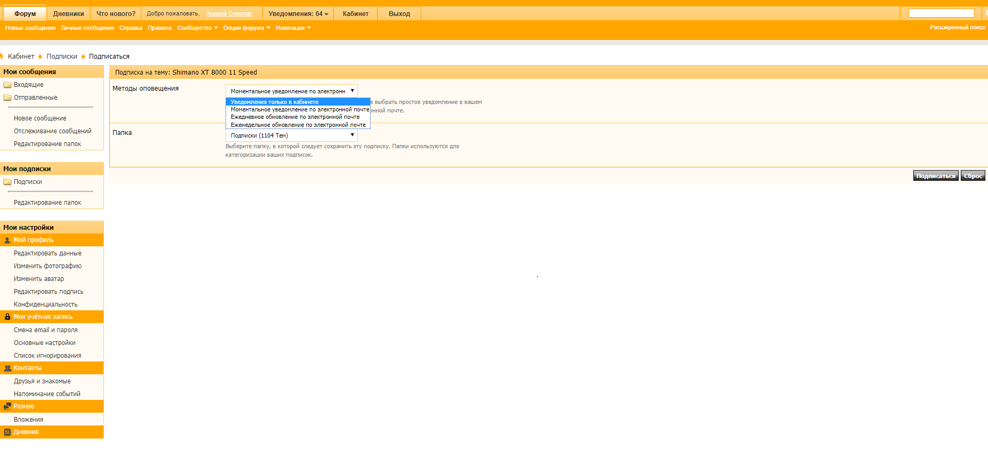
Task: Click the Разное section icon
Action: coord(7,406)
